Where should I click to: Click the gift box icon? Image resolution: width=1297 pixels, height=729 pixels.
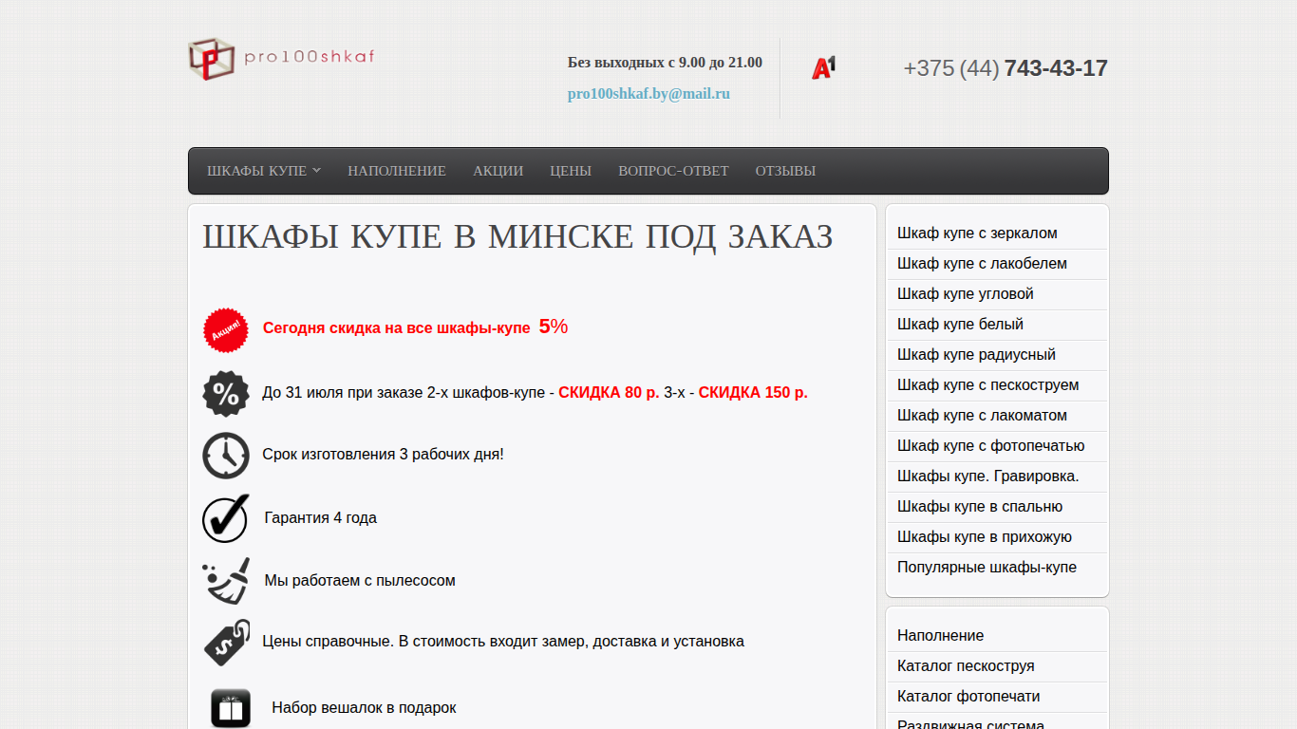pyautogui.click(x=231, y=708)
